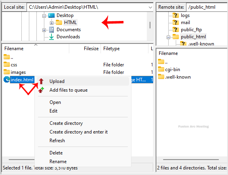Click the local tree vertical scrollbar thumb

tap(150, 25)
